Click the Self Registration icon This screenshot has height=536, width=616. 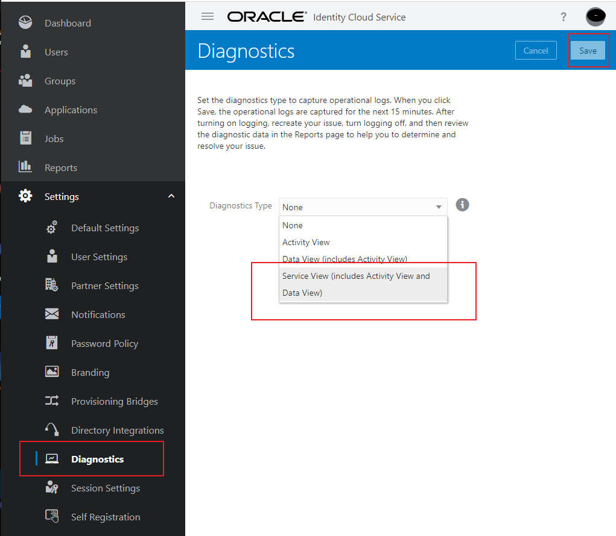click(x=52, y=516)
